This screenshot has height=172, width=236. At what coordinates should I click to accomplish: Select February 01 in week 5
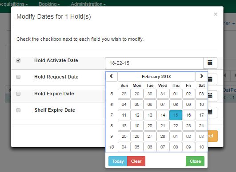pyautogui.click(x=176, y=94)
